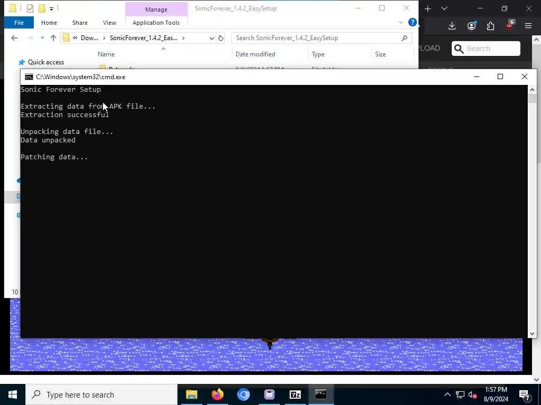
Task: Click the taskbar search box
Action: point(101,394)
